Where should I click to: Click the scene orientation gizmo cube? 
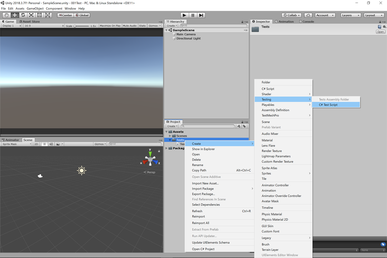point(150,159)
